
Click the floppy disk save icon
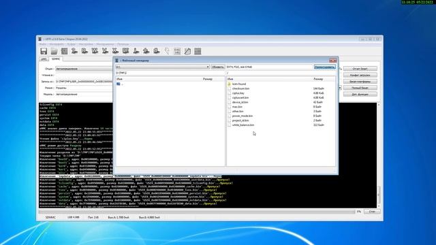point(44,51)
